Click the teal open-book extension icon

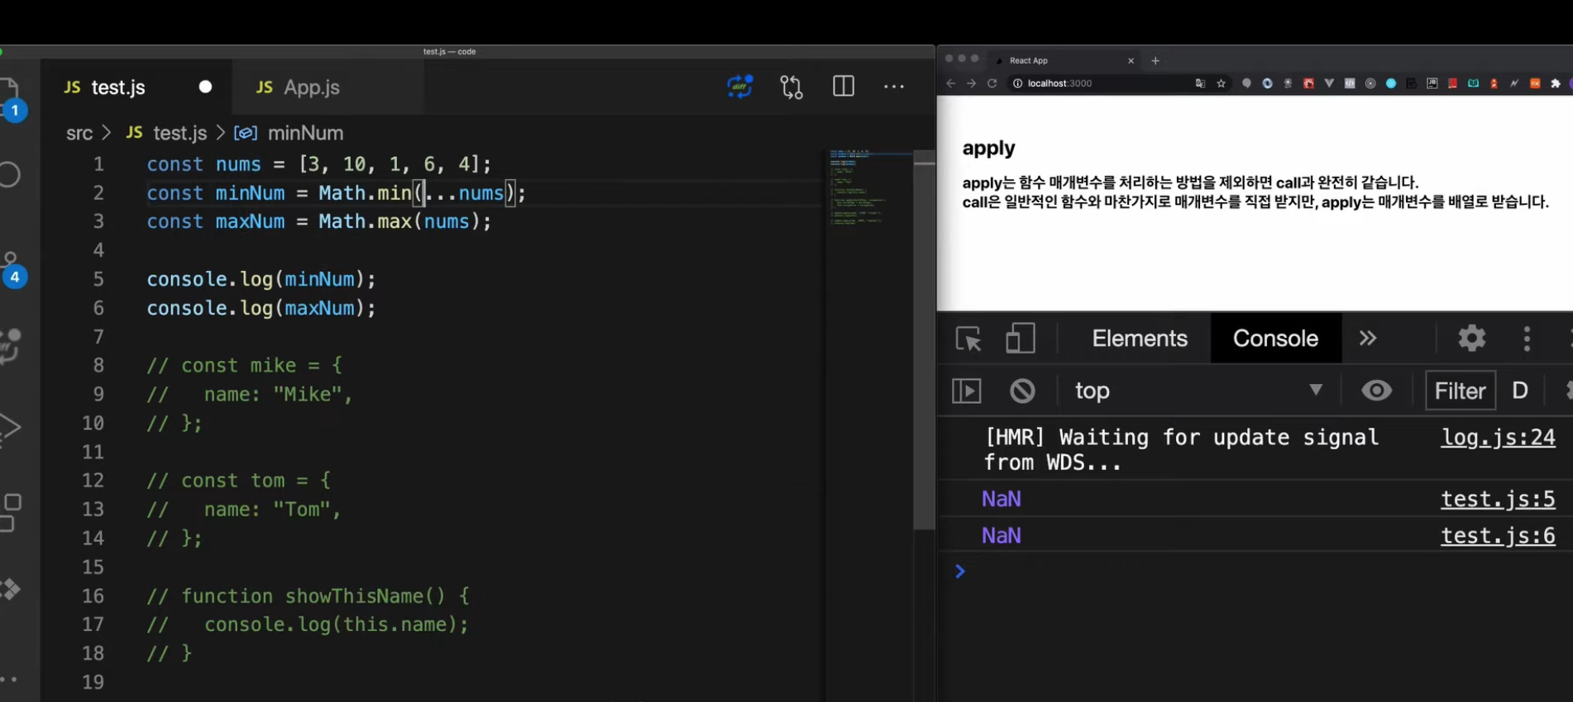pyautogui.click(x=1474, y=83)
